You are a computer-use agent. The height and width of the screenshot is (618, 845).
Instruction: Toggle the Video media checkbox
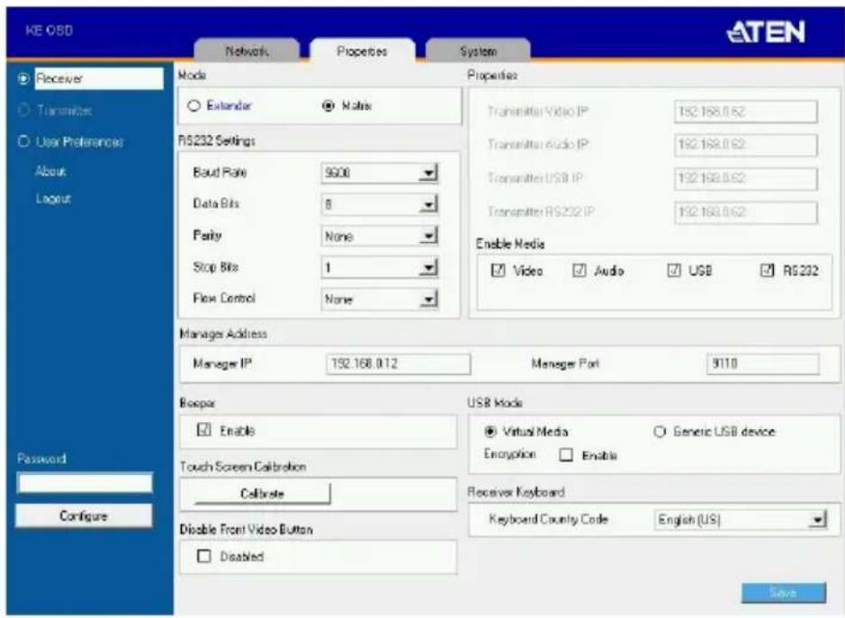point(499,271)
